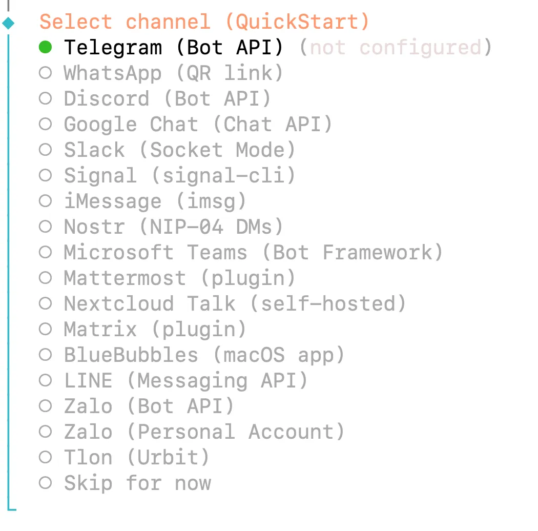Click the cyan diamond prompt marker
The image size is (538, 531).
9,23
